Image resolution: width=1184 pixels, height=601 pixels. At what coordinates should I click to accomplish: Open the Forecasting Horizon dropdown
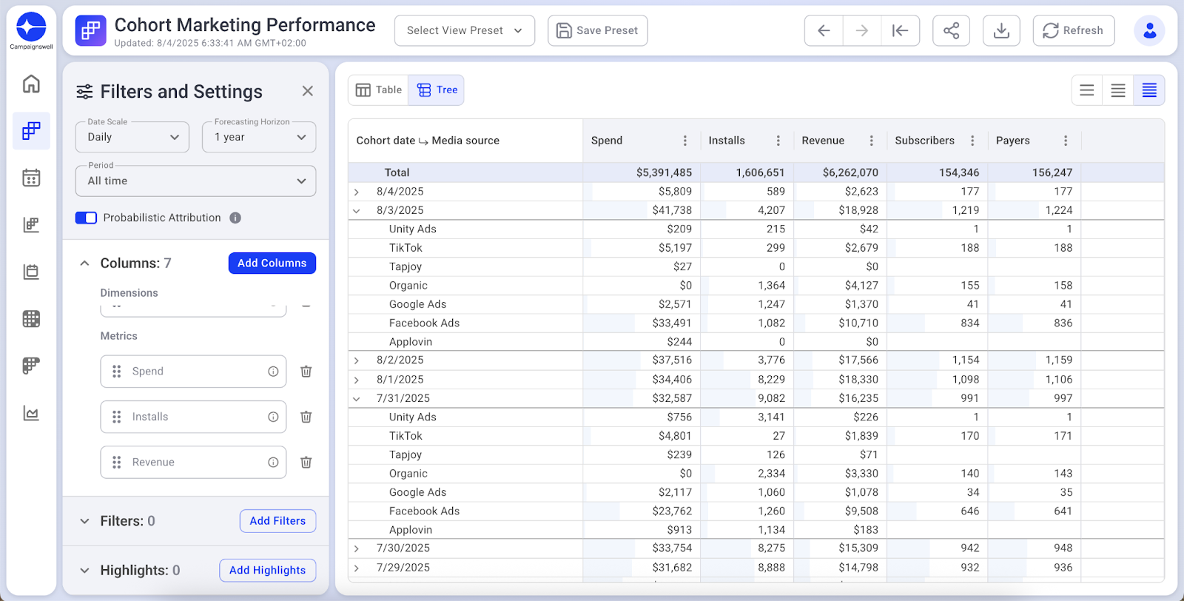pos(259,137)
